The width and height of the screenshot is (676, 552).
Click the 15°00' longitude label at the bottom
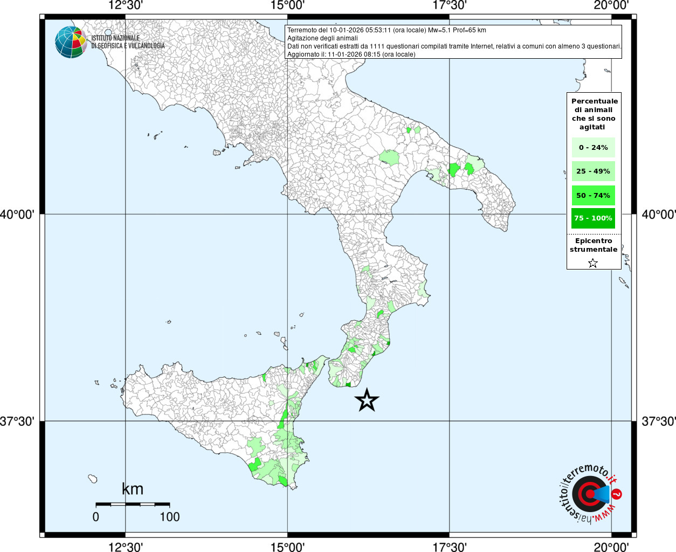coord(287,547)
